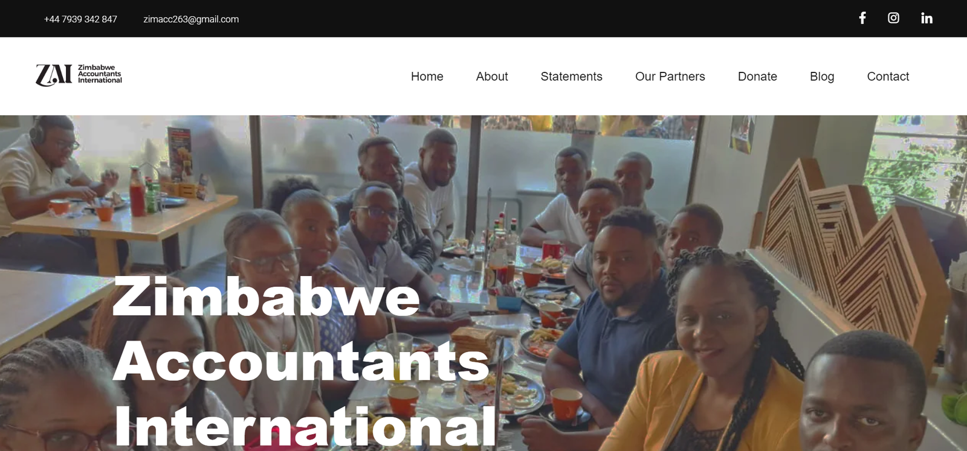Screen dimensions: 967x451
Task: Click the hero heading word International
Action: click(305, 426)
